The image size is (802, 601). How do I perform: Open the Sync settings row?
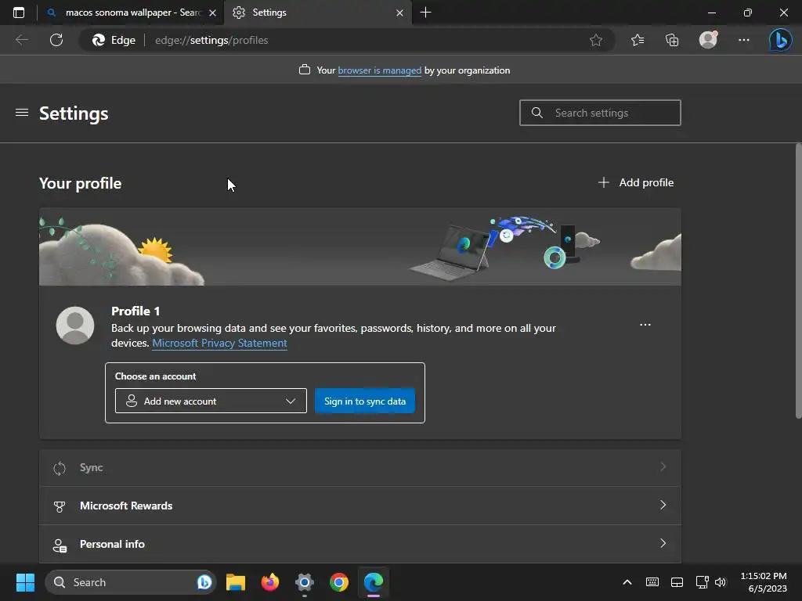tap(360, 468)
